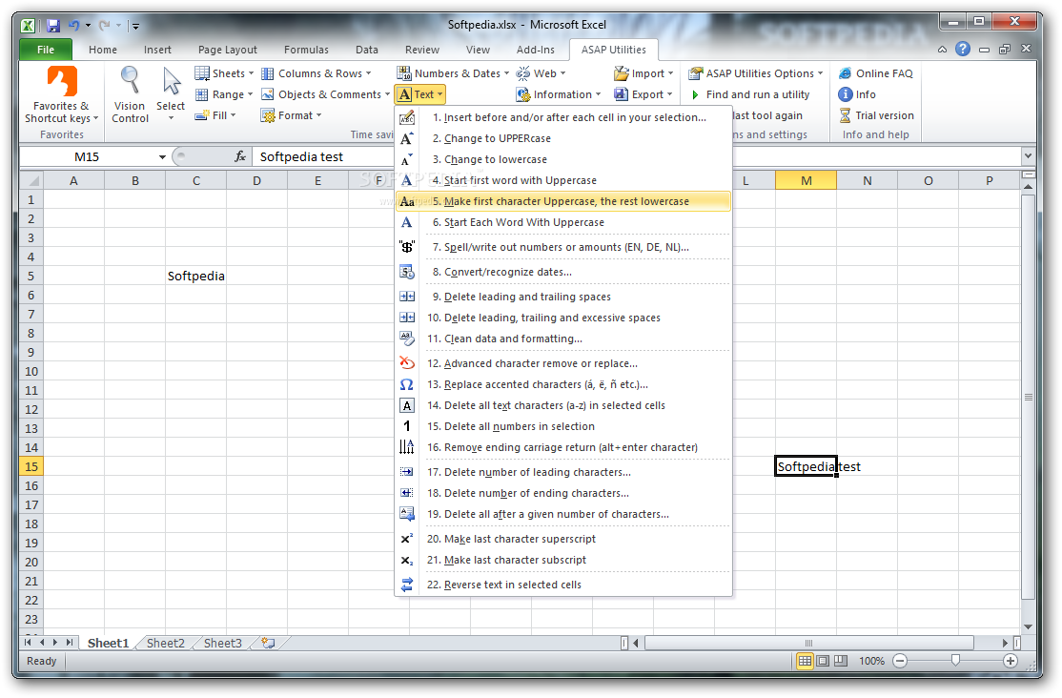
Task: Click the Trial version hourglass icon
Action: tap(846, 115)
